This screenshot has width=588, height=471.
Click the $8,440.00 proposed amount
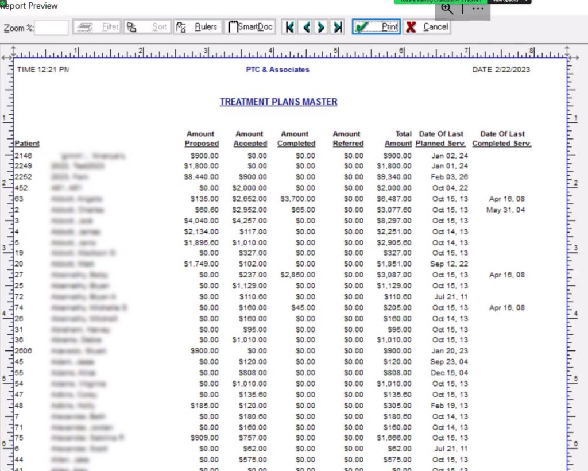pyautogui.click(x=202, y=177)
